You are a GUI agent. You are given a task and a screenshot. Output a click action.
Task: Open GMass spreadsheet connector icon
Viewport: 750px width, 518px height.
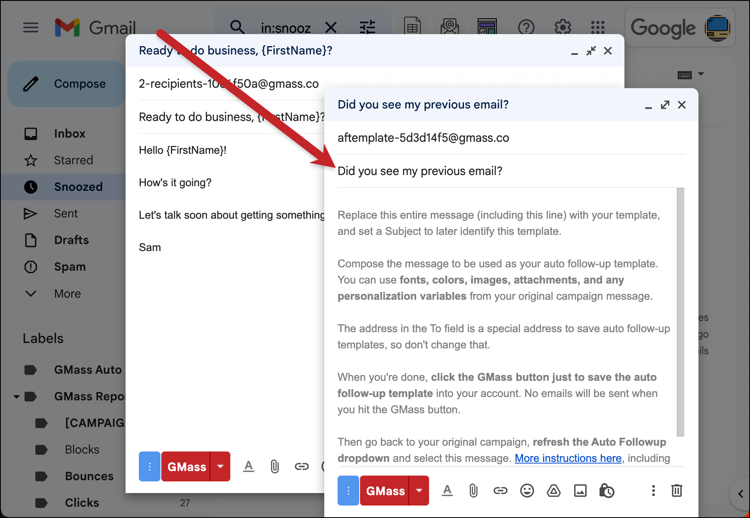(x=412, y=28)
